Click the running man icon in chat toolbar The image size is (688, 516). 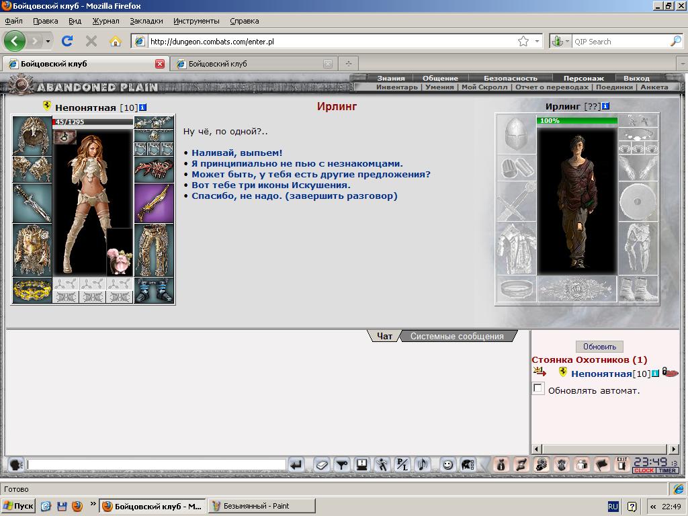(x=382, y=464)
